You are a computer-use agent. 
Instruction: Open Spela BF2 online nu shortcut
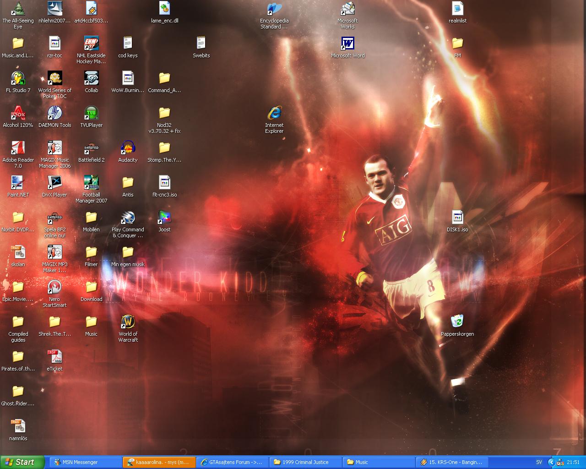tap(54, 218)
